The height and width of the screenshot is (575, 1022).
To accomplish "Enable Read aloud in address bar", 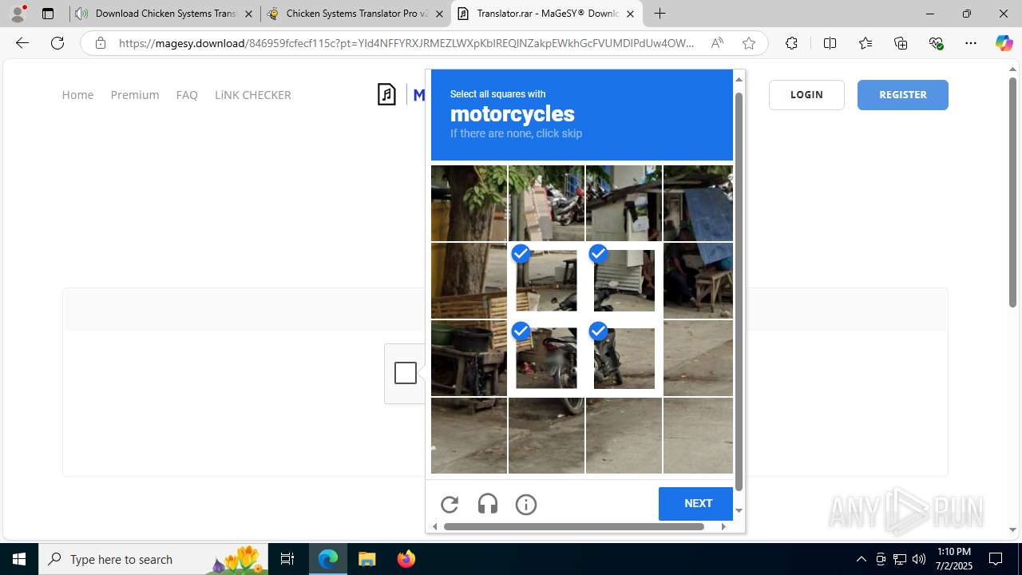I will point(717,43).
